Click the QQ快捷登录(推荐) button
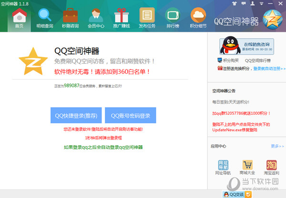Image resolution: width=286 pixels, height=198 pixels. [76, 115]
